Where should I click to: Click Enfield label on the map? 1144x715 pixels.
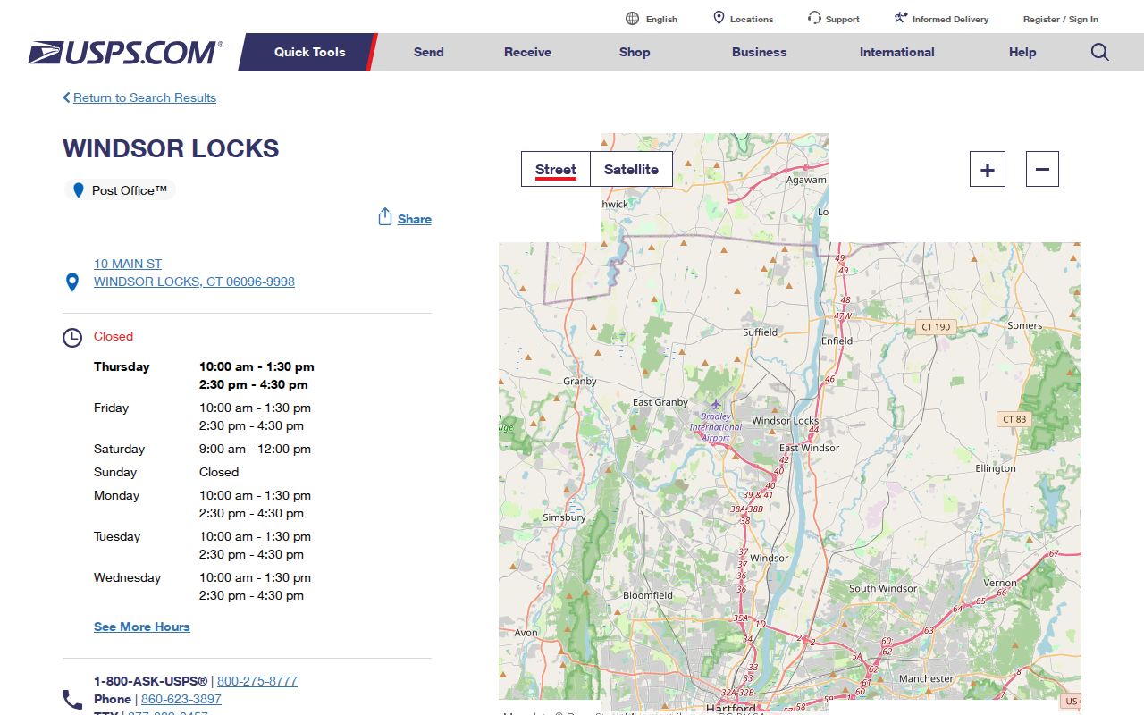[x=837, y=341]
